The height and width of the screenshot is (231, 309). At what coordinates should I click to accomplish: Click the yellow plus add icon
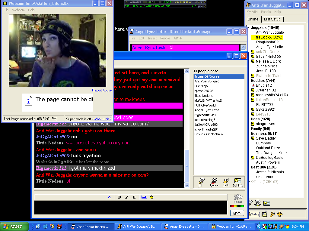click(x=279, y=214)
